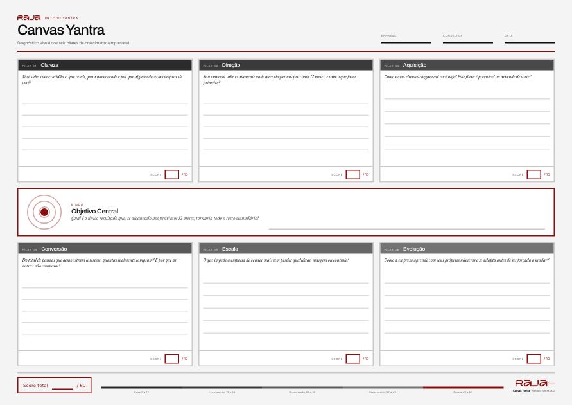572x405 pixels.
Task: Click the 'Objetivo Central' heading
Action: point(94,211)
